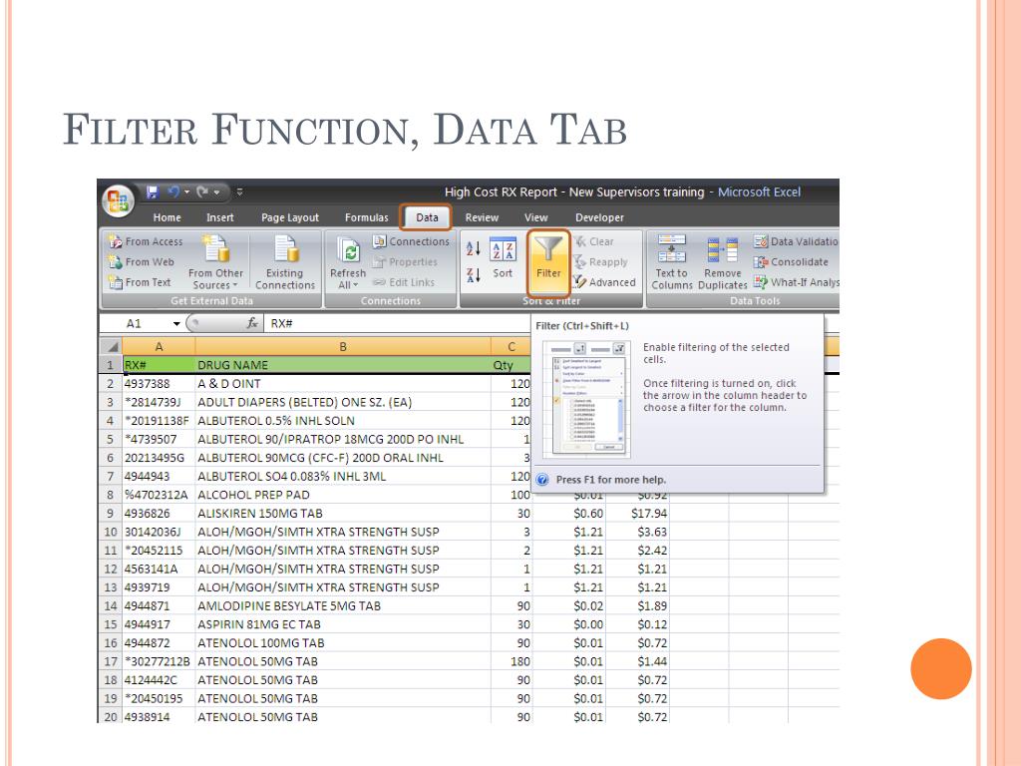Expand From Other Sources menu
The height and width of the screenshot is (766, 1021).
(215, 262)
